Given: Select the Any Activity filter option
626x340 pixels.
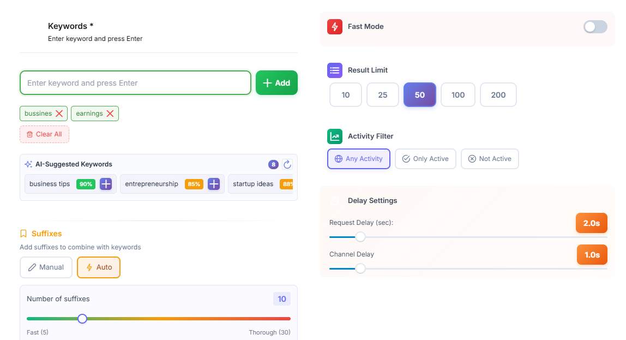Looking at the screenshot, I should tap(358, 158).
